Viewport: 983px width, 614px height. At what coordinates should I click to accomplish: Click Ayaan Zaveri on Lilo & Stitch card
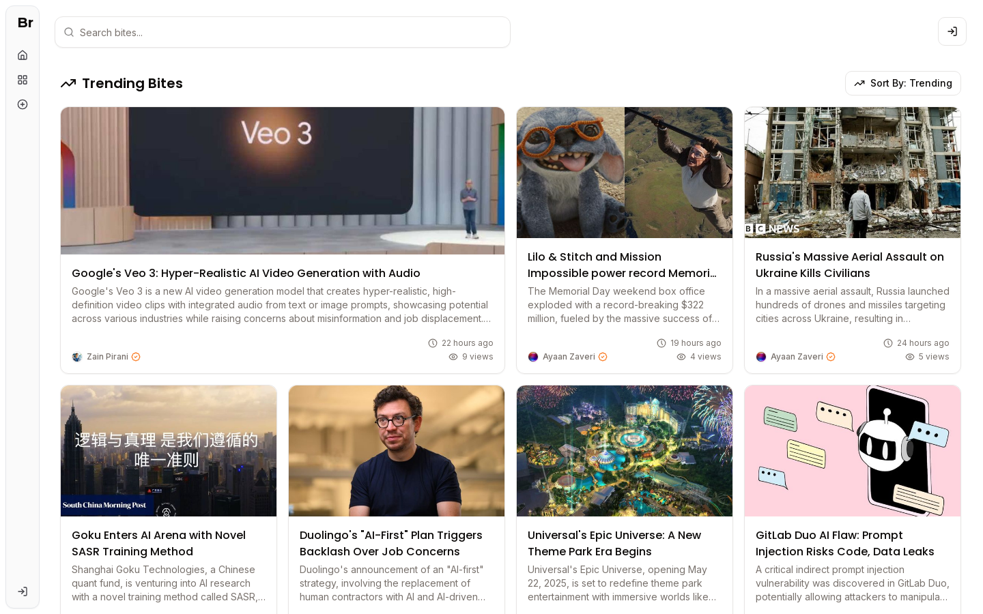point(569,357)
